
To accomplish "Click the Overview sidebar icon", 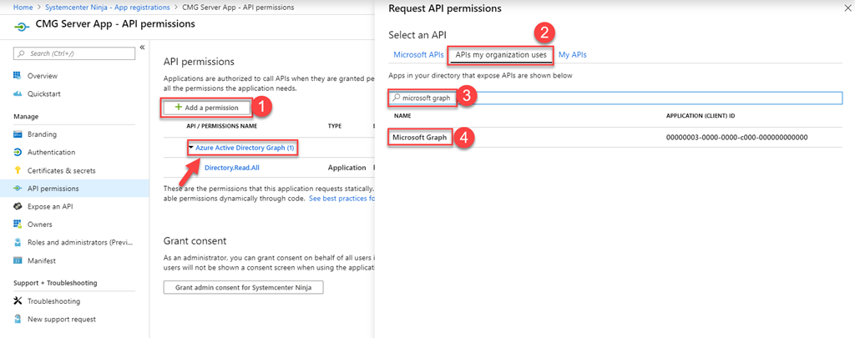I will coord(18,76).
